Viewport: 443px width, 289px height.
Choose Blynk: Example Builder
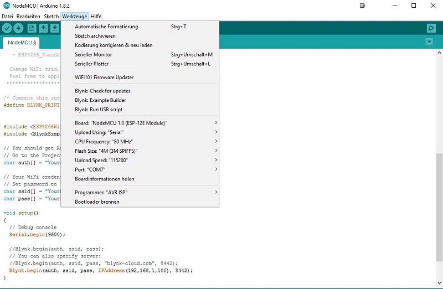pos(140,100)
